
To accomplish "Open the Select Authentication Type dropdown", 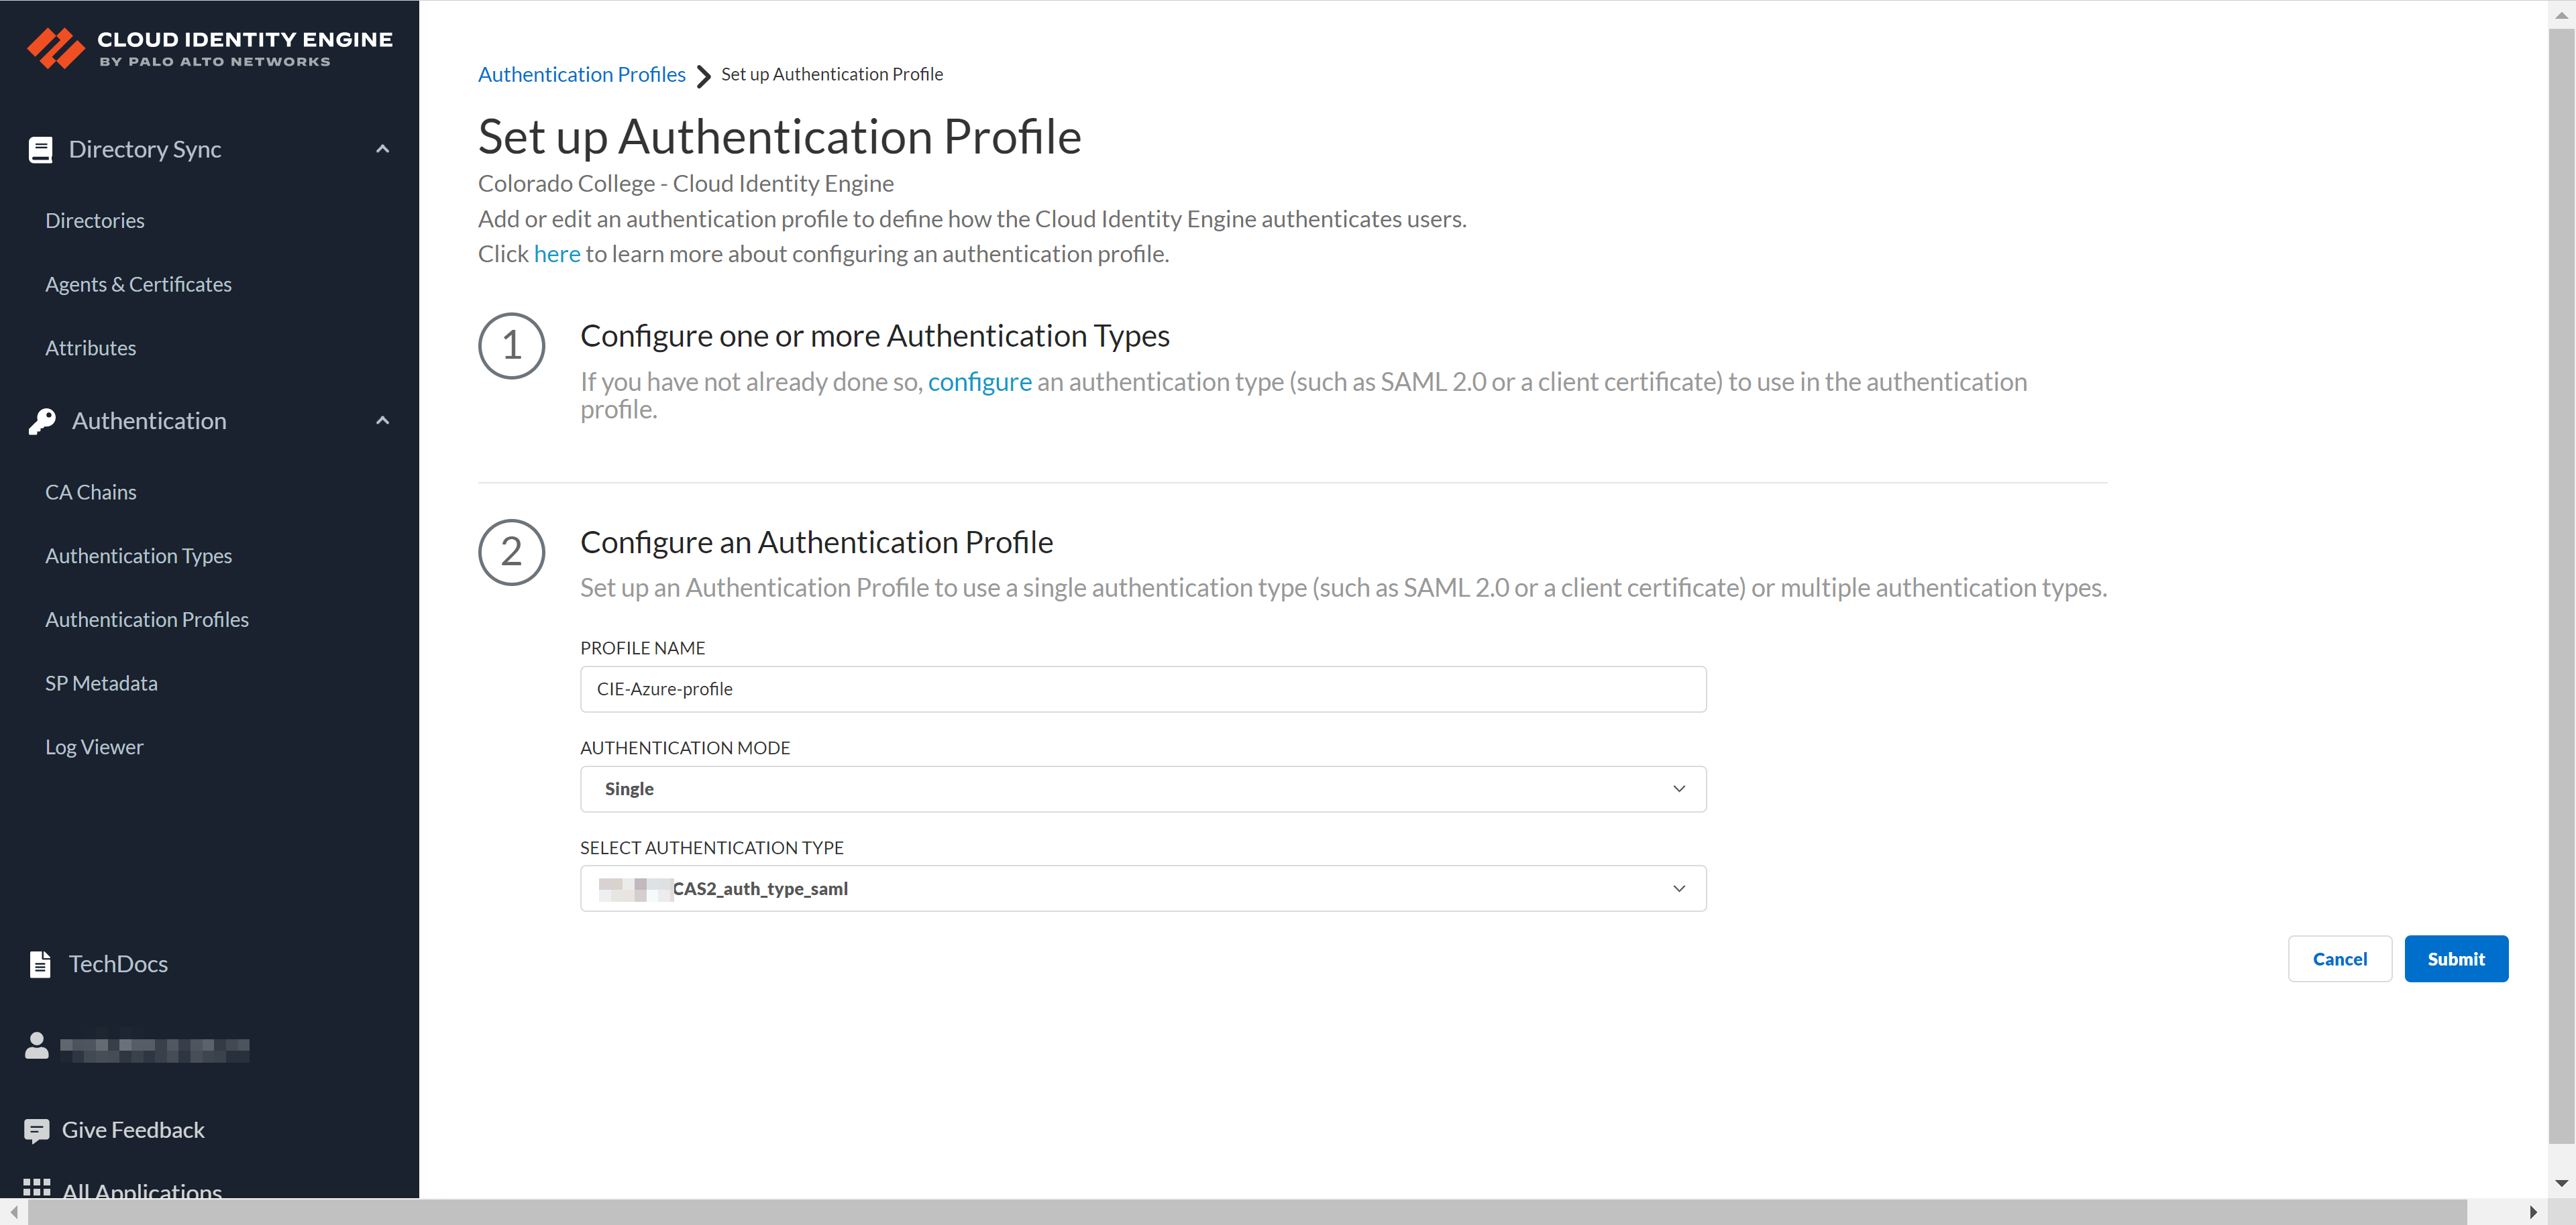I will [1142, 889].
